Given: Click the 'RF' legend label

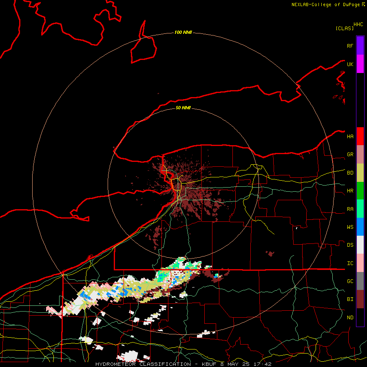Looking at the screenshot, I should 350,46.
